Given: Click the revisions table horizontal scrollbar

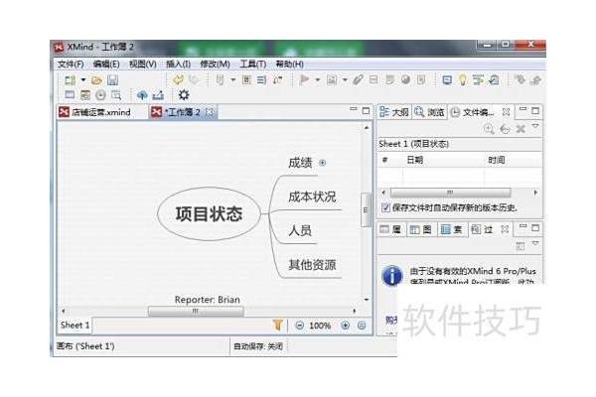Looking at the screenshot, I should point(451,193).
